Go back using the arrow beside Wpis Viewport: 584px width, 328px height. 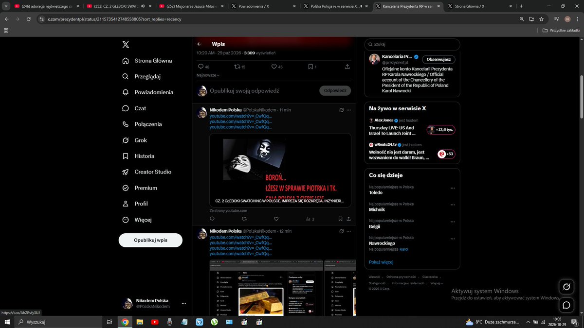(x=200, y=44)
